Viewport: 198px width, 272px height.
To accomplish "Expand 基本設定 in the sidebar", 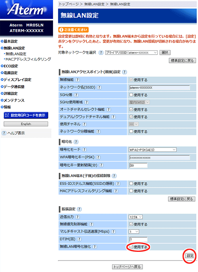I will (9, 41).
